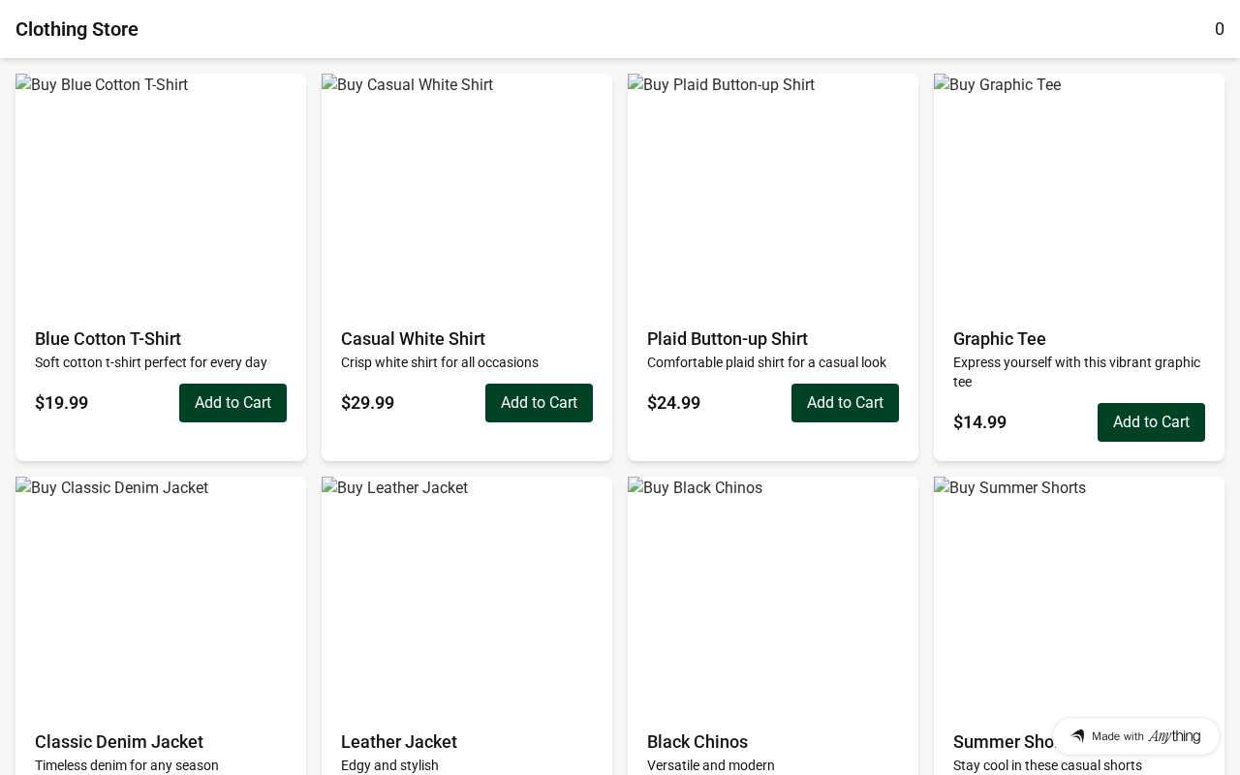Click the Plaid Button-up Shirt product image
This screenshot has width=1240, height=775.
pyautogui.click(x=773, y=192)
